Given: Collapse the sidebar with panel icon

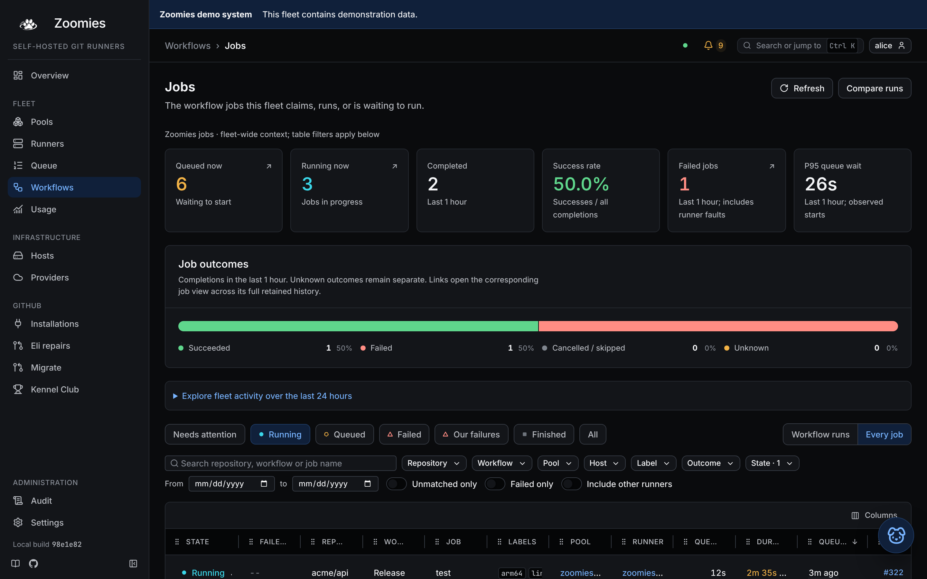Looking at the screenshot, I should 133,563.
